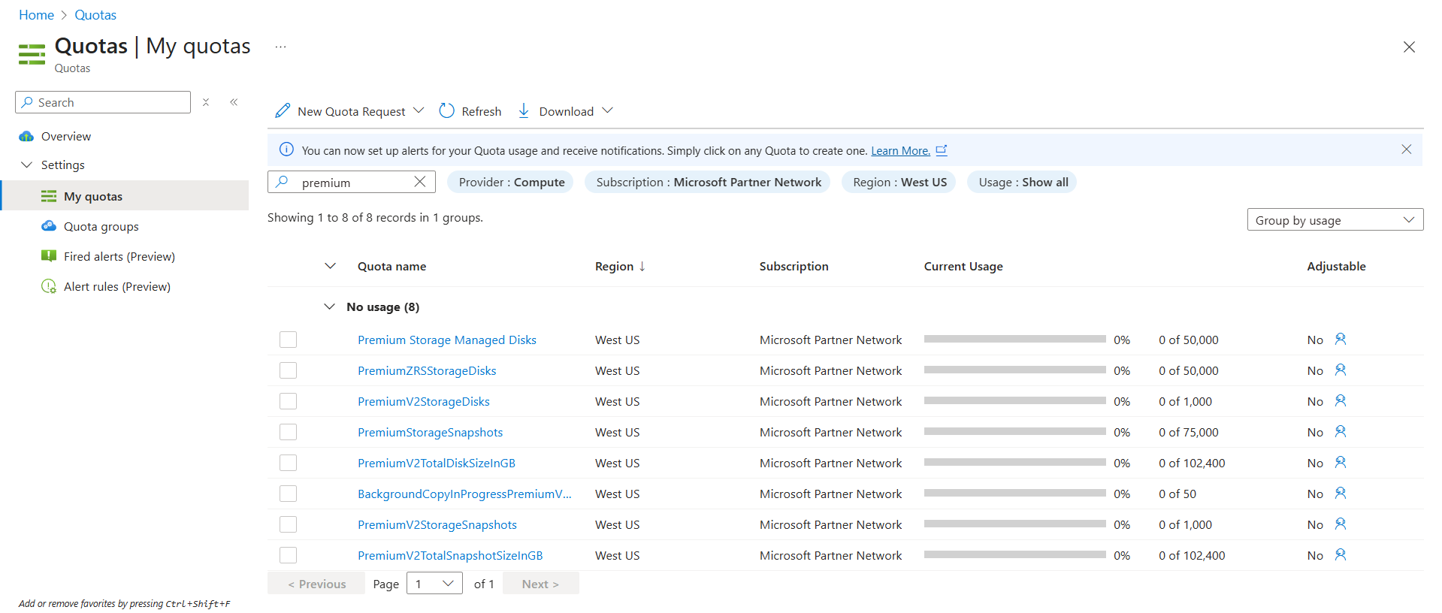Open PremiumStorageSnapshots quota link
Screen dimensions: 1442x613
click(430, 432)
